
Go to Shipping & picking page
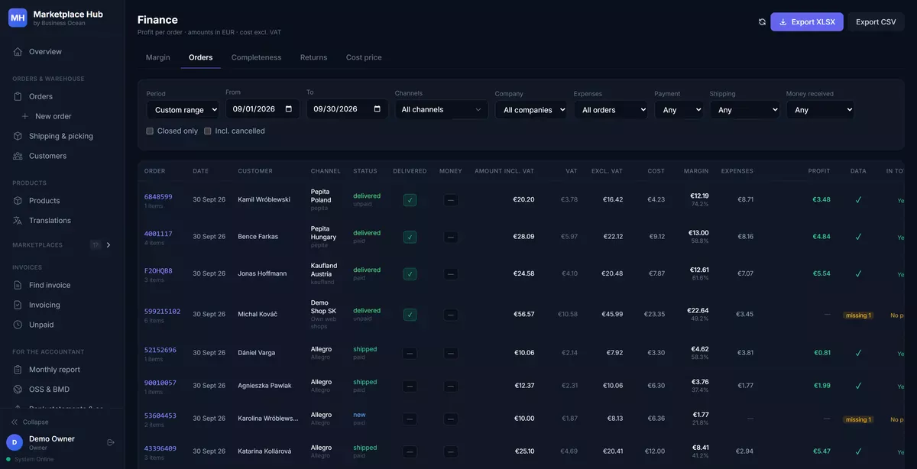point(62,136)
